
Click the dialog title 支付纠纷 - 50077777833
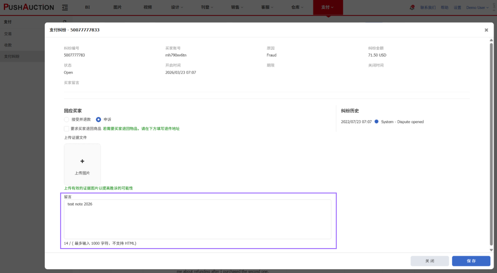(75, 30)
